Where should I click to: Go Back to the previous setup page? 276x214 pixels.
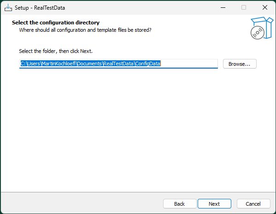coord(180,204)
